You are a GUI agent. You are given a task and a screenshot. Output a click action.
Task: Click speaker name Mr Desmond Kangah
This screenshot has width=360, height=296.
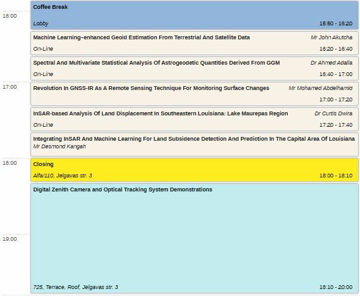60,146
